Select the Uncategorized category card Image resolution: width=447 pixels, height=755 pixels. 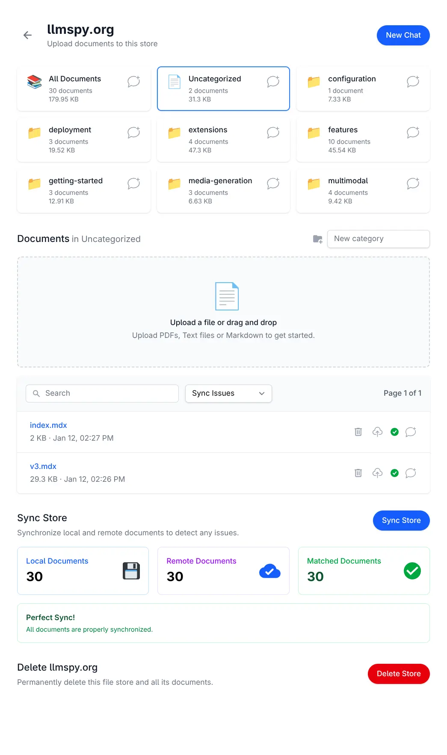tap(214, 89)
